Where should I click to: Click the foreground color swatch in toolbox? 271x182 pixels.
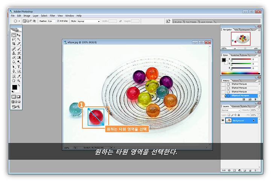point(15,87)
